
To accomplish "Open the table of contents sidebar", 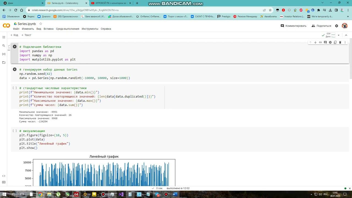I will point(4,37).
